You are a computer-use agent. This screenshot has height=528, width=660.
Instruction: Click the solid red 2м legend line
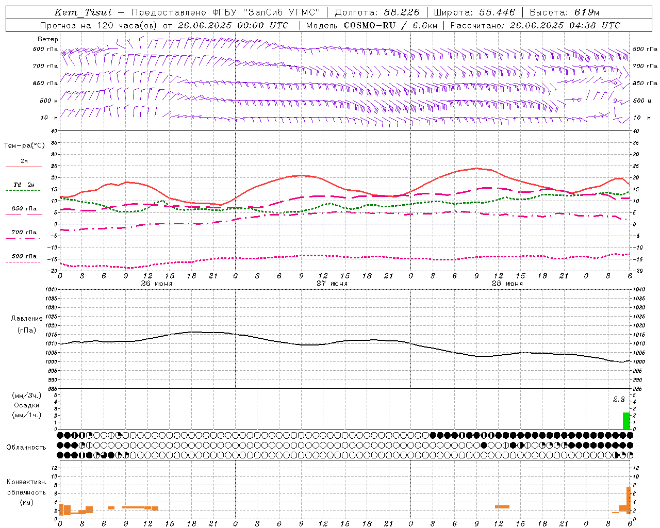pyautogui.click(x=24, y=167)
